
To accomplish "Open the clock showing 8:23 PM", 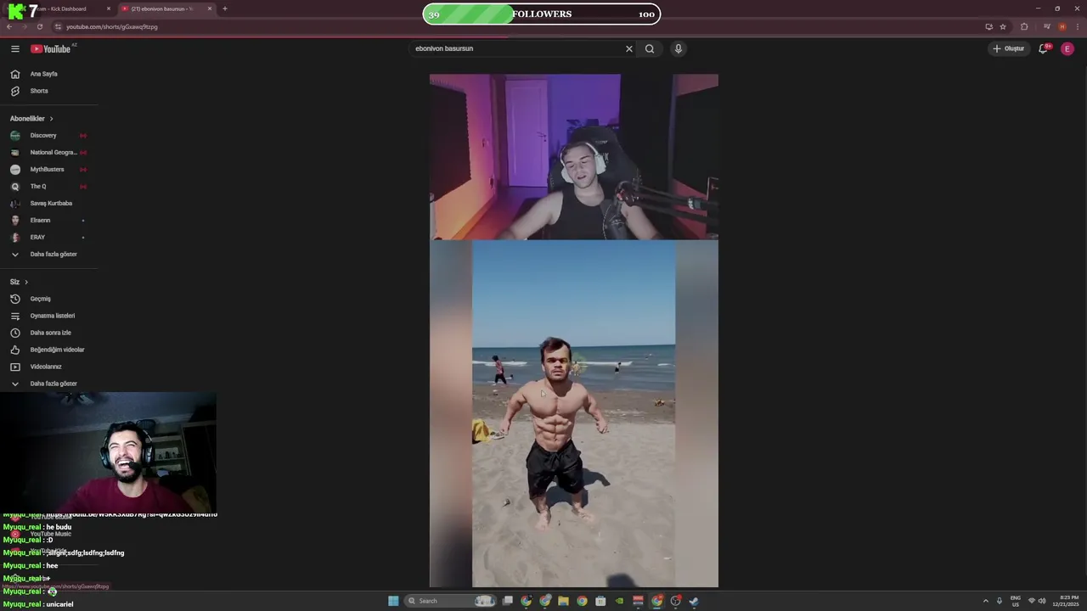I will pyautogui.click(x=1067, y=601).
